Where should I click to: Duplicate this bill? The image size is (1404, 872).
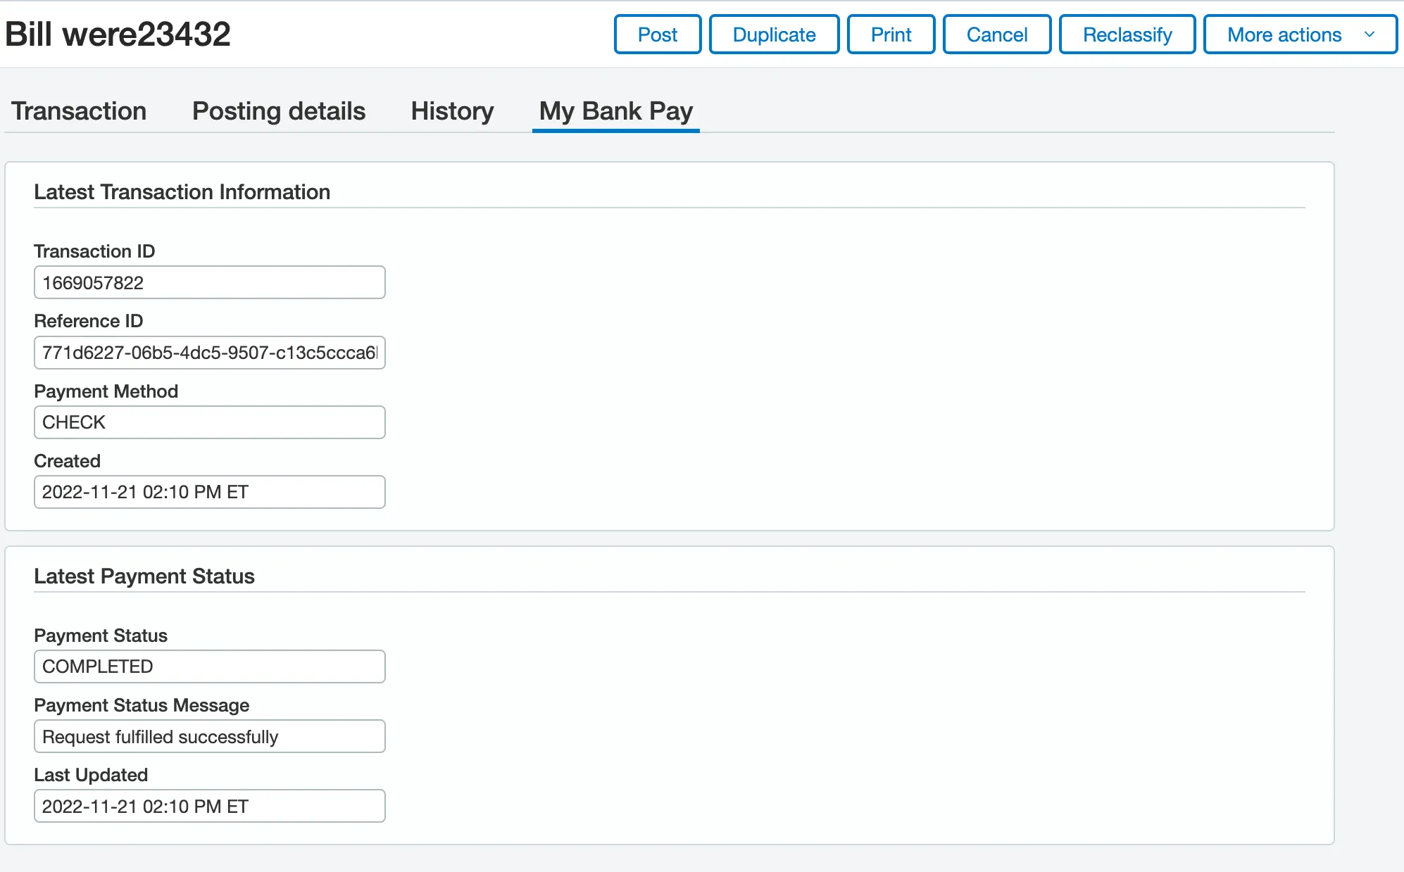click(774, 34)
